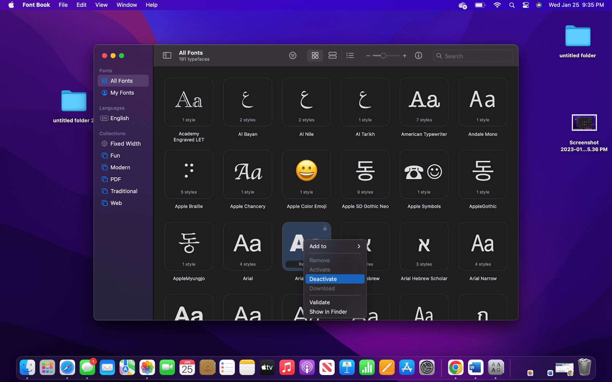Open the Modern collection

(123, 167)
